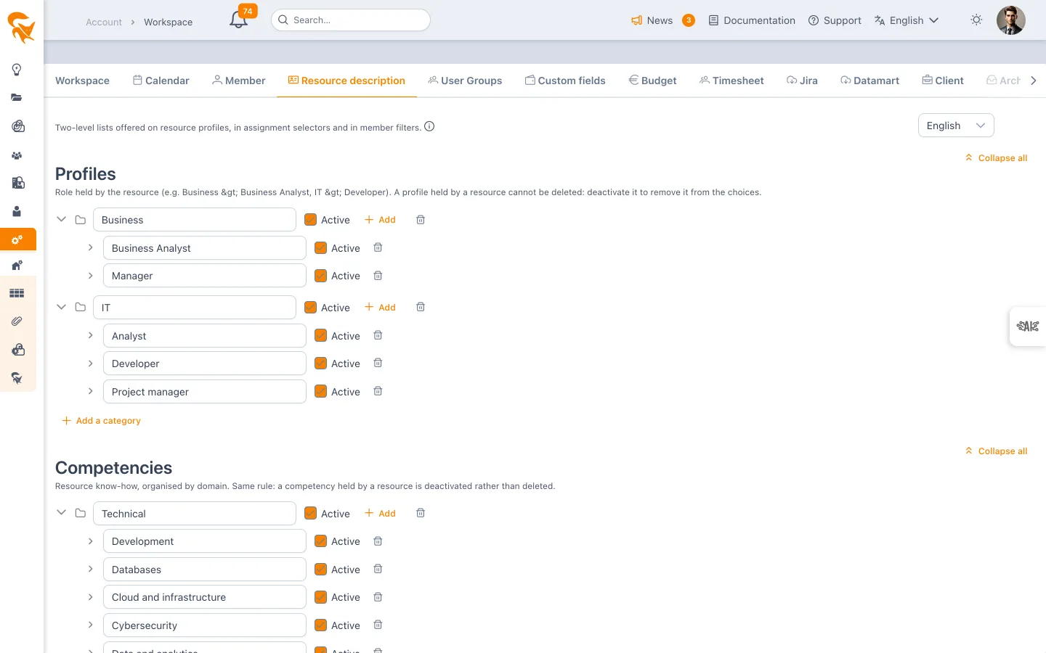
Task: Delete the Manager profile via trash icon
Action: pyautogui.click(x=378, y=276)
